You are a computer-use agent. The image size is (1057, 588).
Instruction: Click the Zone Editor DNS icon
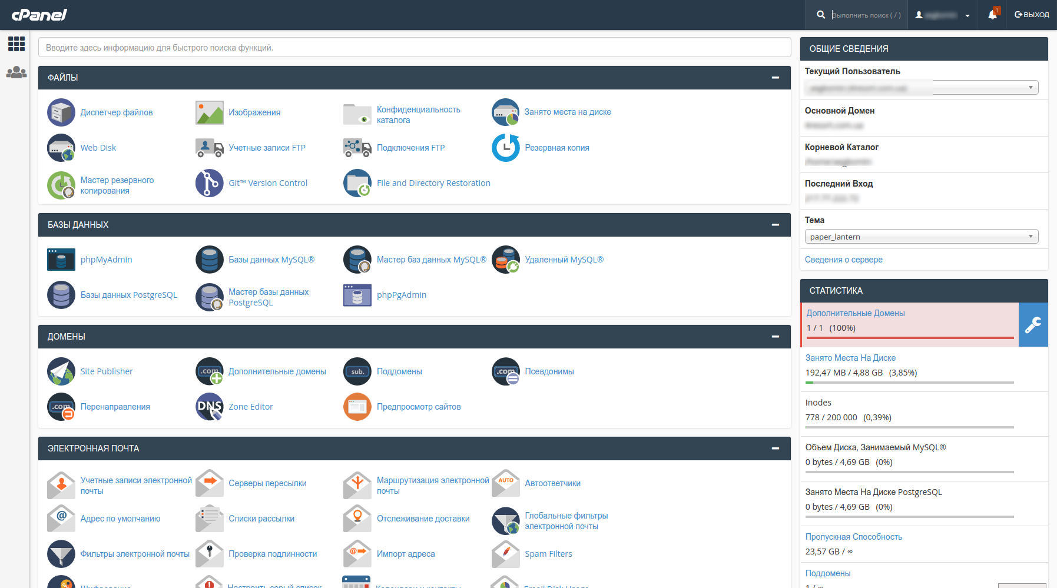(x=209, y=407)
